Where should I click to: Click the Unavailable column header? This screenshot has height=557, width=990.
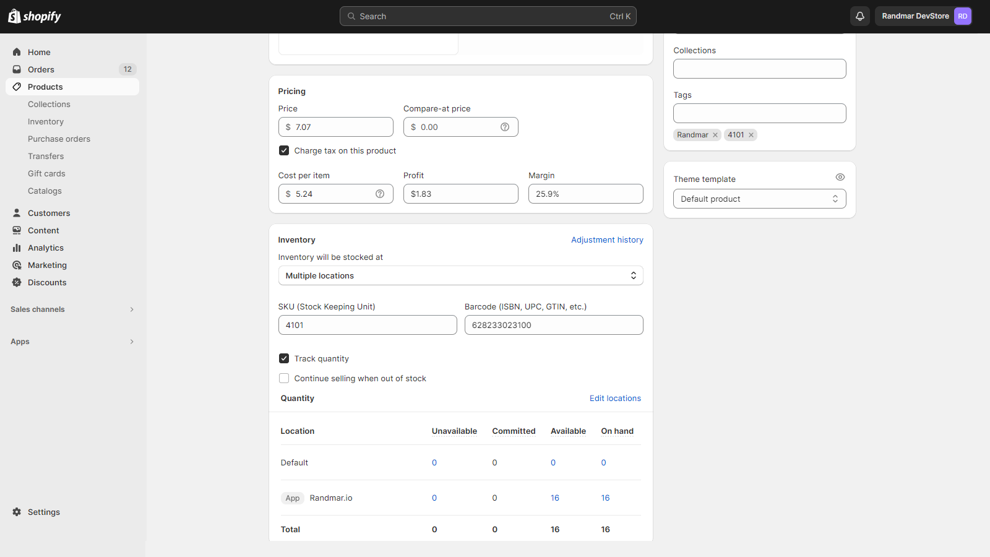click(x=454, y=431)
